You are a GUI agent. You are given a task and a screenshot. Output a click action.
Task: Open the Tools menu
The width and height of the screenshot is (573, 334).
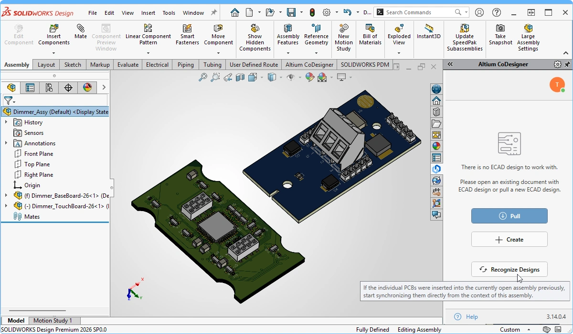coord(169,13)
